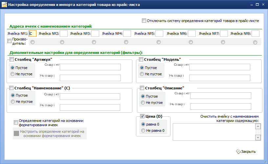Select manufacturer radio button under Ячейка №3
This screenshot has width=268, height=164.
point(94,42)
